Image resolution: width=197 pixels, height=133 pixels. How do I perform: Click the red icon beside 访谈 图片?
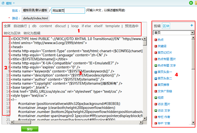tap(156, 104)
